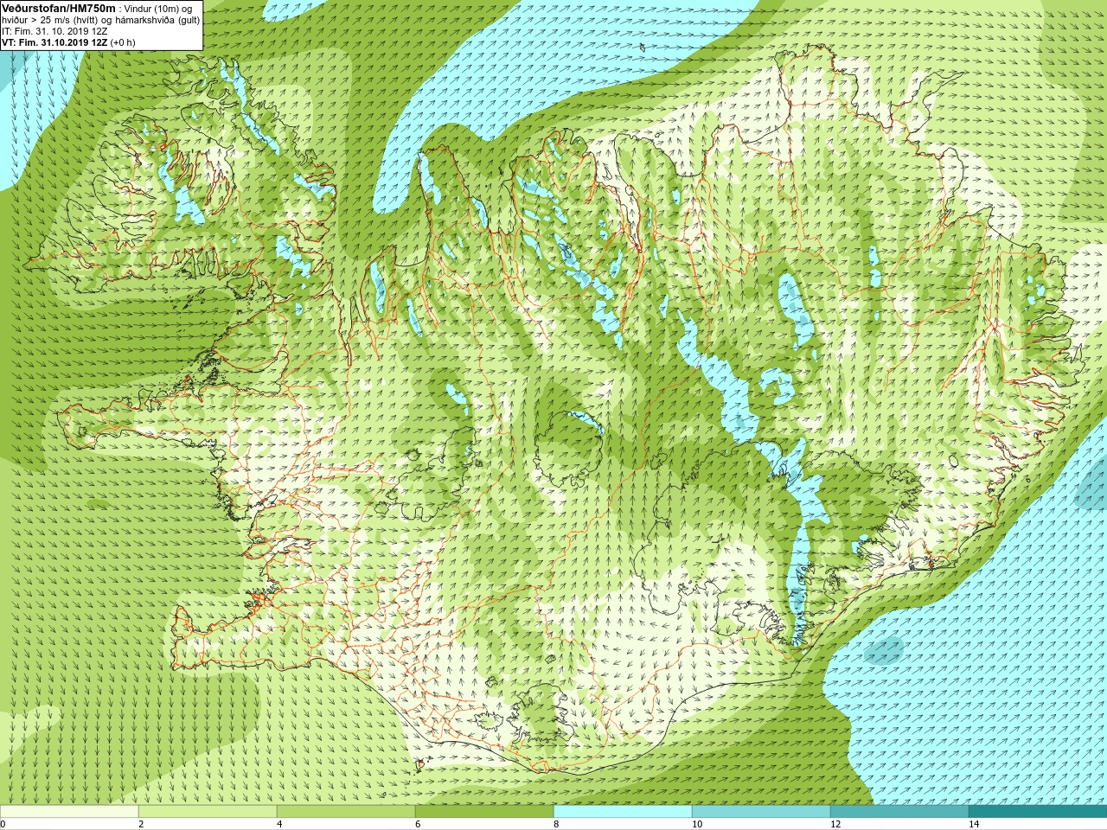The width and height of the screenshot is (1107, 830).
Task: Click the light green 2–4 m/s legend swatch
Action: (x=208, y=812)
